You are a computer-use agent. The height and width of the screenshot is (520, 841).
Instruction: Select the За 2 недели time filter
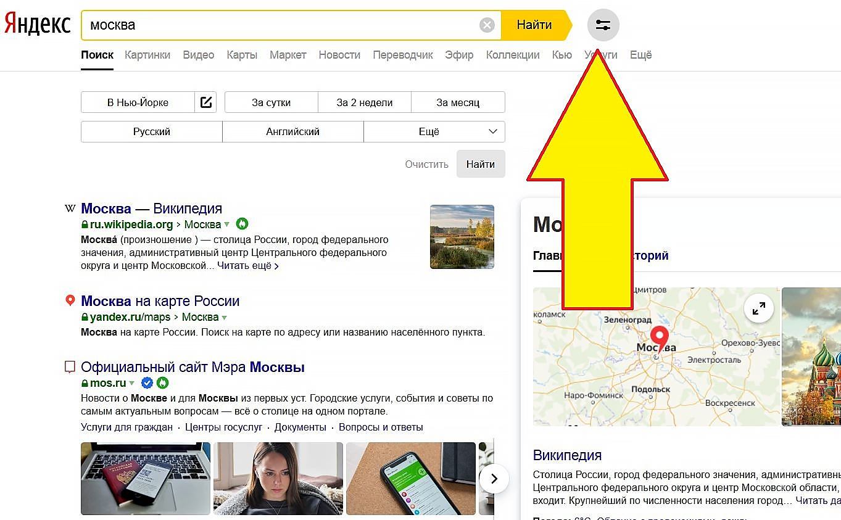pos(365,102)
